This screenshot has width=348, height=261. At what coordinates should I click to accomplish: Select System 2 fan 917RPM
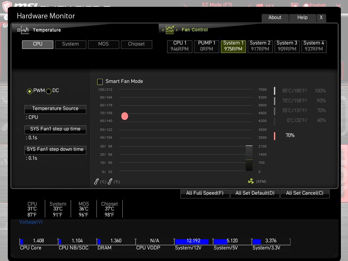260,46
